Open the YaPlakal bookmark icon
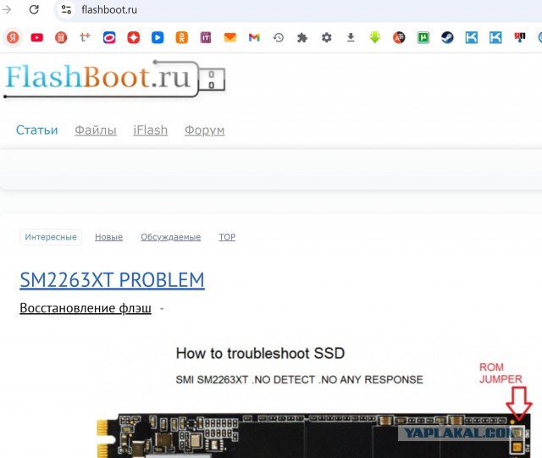This screenshot has width=542, height=458. [x=519, y=37]
